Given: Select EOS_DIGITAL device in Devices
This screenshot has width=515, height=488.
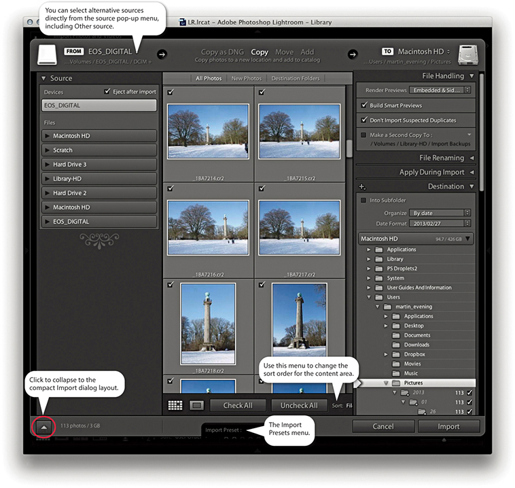Looking at the screenshot, I should click(99, 105).
